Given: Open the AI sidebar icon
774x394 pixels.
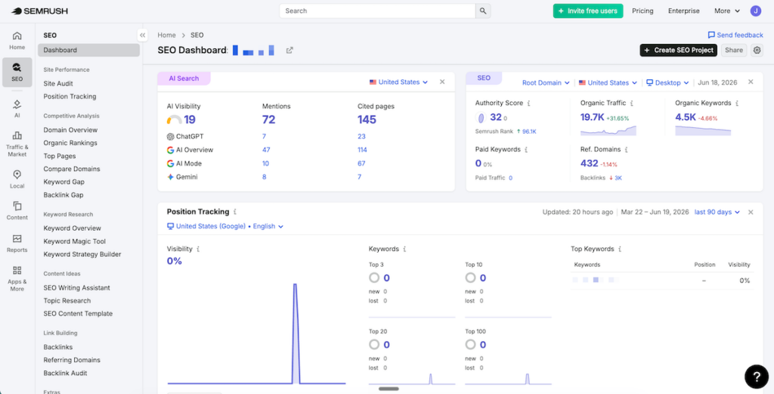Looking at the screenshot, I should (x=17, y=109).
